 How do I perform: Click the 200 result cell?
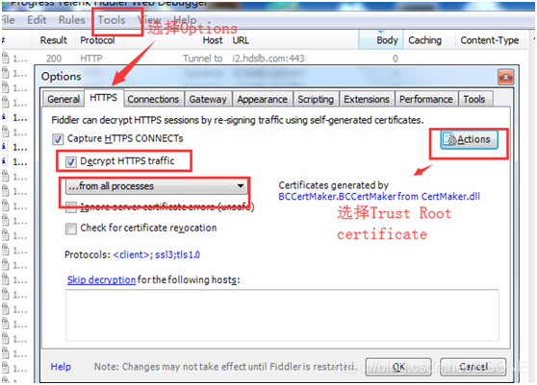coord(54,59)
